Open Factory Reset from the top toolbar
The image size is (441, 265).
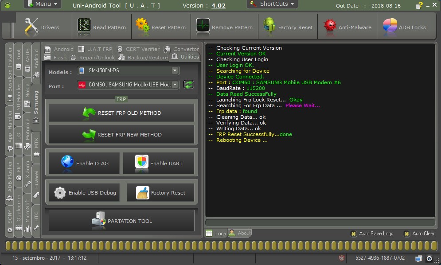point(288,27)
